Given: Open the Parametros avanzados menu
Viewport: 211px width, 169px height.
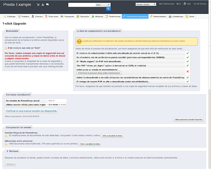Looking at the screenshot, I should pyautogui.click(x=135, y=17).
